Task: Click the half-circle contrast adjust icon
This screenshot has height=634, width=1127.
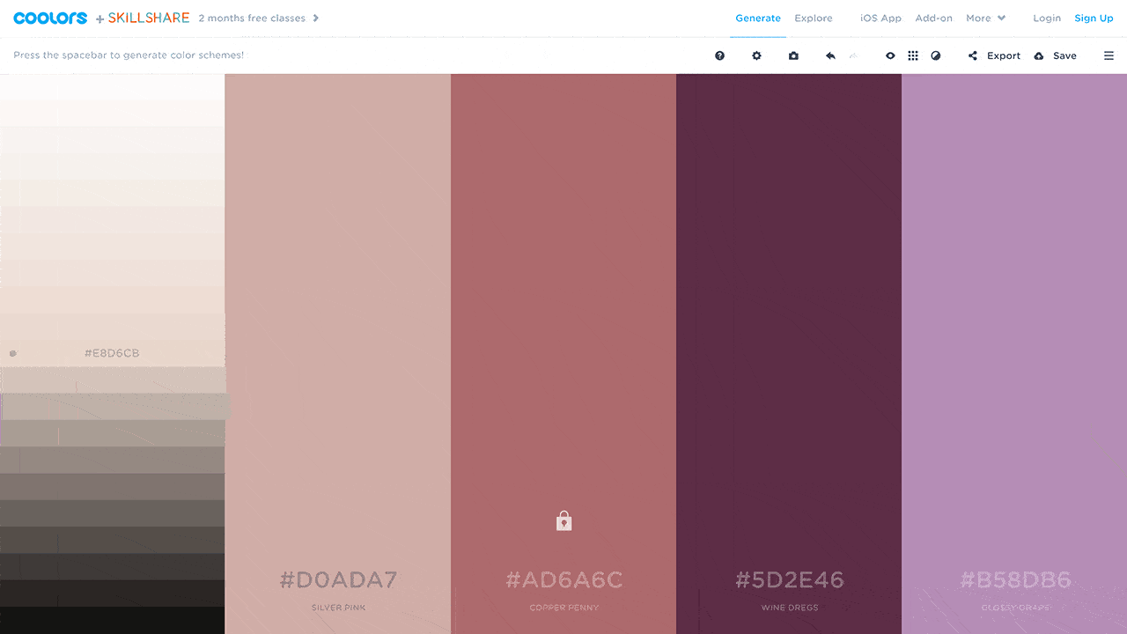Action: coord(936,55)
